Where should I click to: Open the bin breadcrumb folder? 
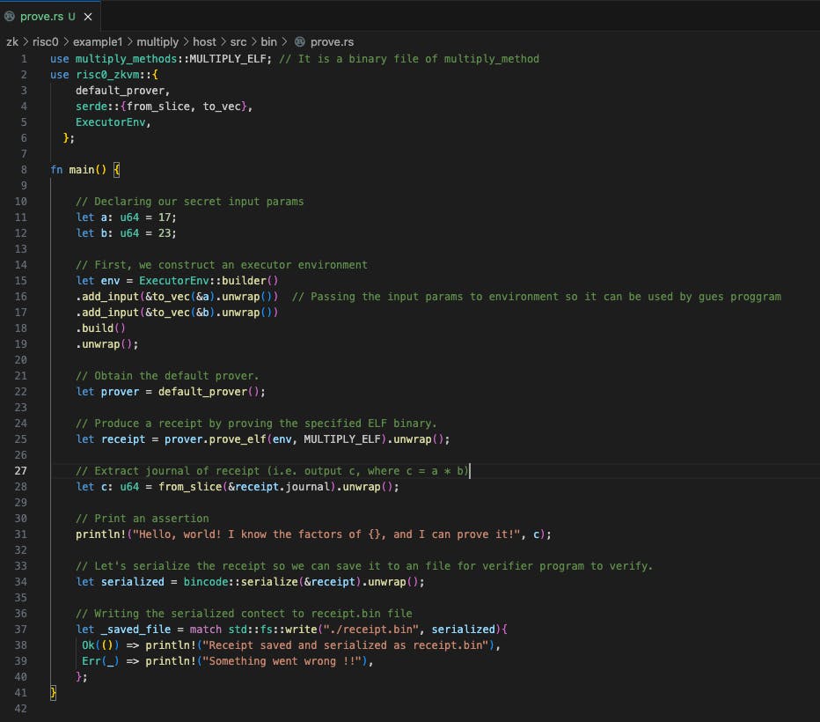[x=269, y=42]
